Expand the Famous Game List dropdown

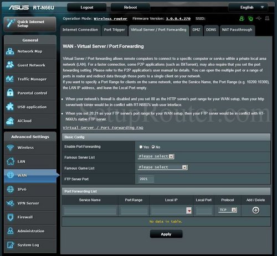tap(162, 168)
